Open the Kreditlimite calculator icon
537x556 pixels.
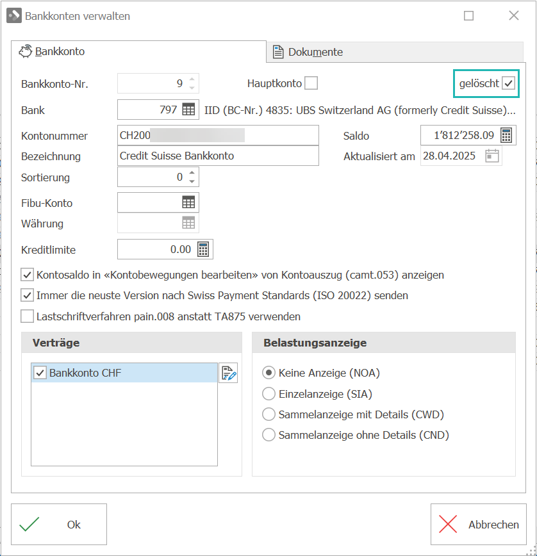[x=203, y=249]
